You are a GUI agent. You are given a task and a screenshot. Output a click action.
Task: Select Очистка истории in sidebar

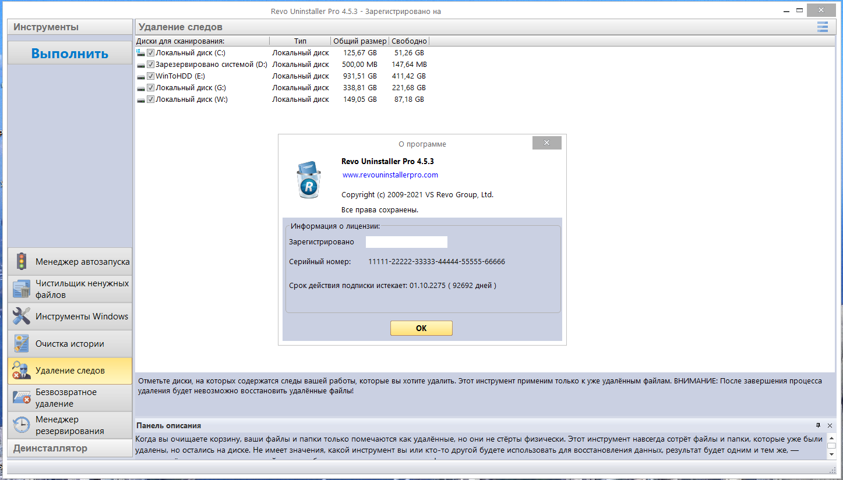(70, 343)
